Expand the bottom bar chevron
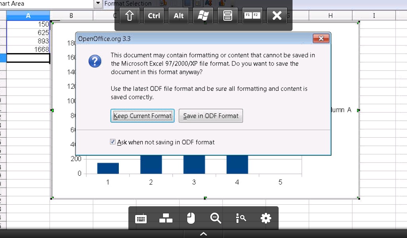Image resolution: width=407 pixels, height=238 pixels. [x=203, y=234]
